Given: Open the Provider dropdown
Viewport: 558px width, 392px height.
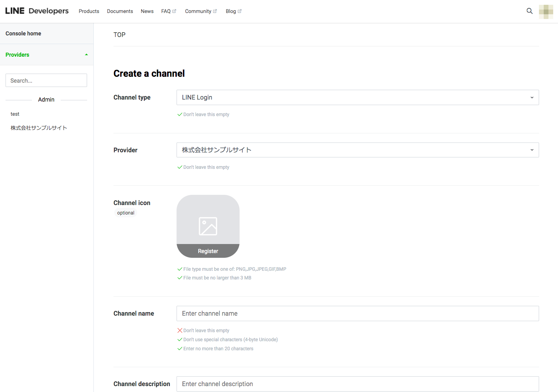Looking at the screenshot, I should 357,150.
